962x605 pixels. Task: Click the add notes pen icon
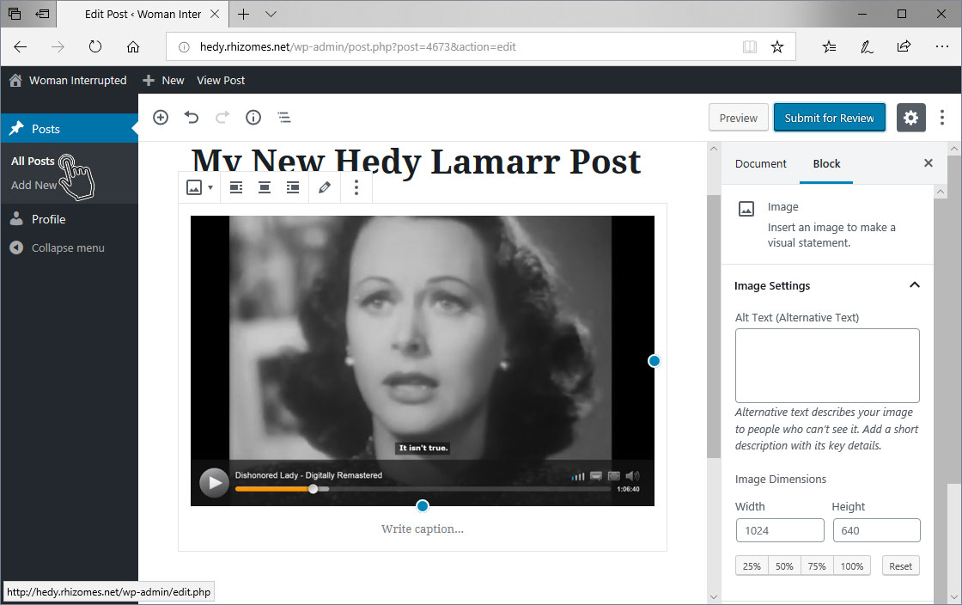click(x=867, y=46)
